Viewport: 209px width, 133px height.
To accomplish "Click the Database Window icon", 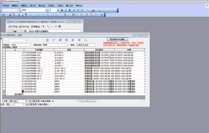I will coord(91,15).
